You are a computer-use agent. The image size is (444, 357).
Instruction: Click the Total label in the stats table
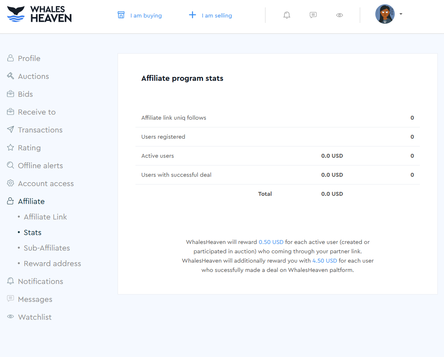[265, 194]
